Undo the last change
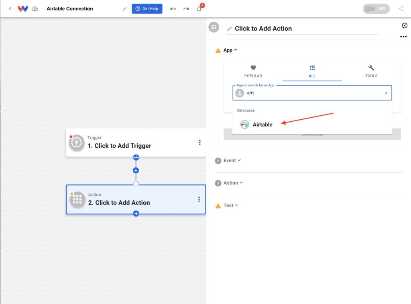The image size is (411, 304). tap(173, 9)
